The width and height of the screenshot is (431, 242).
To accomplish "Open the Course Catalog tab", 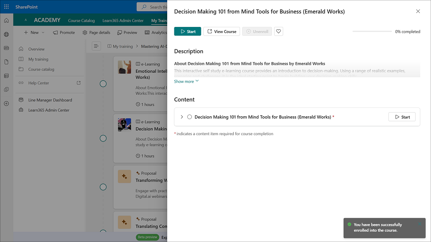I will (81, 21).
